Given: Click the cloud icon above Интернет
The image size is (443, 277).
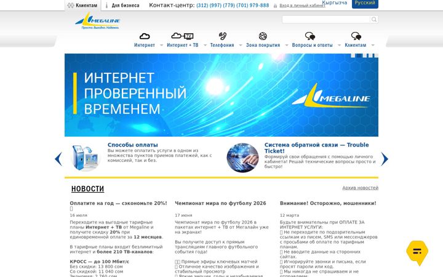Looking at the screenshot, I should click(145, 36).
